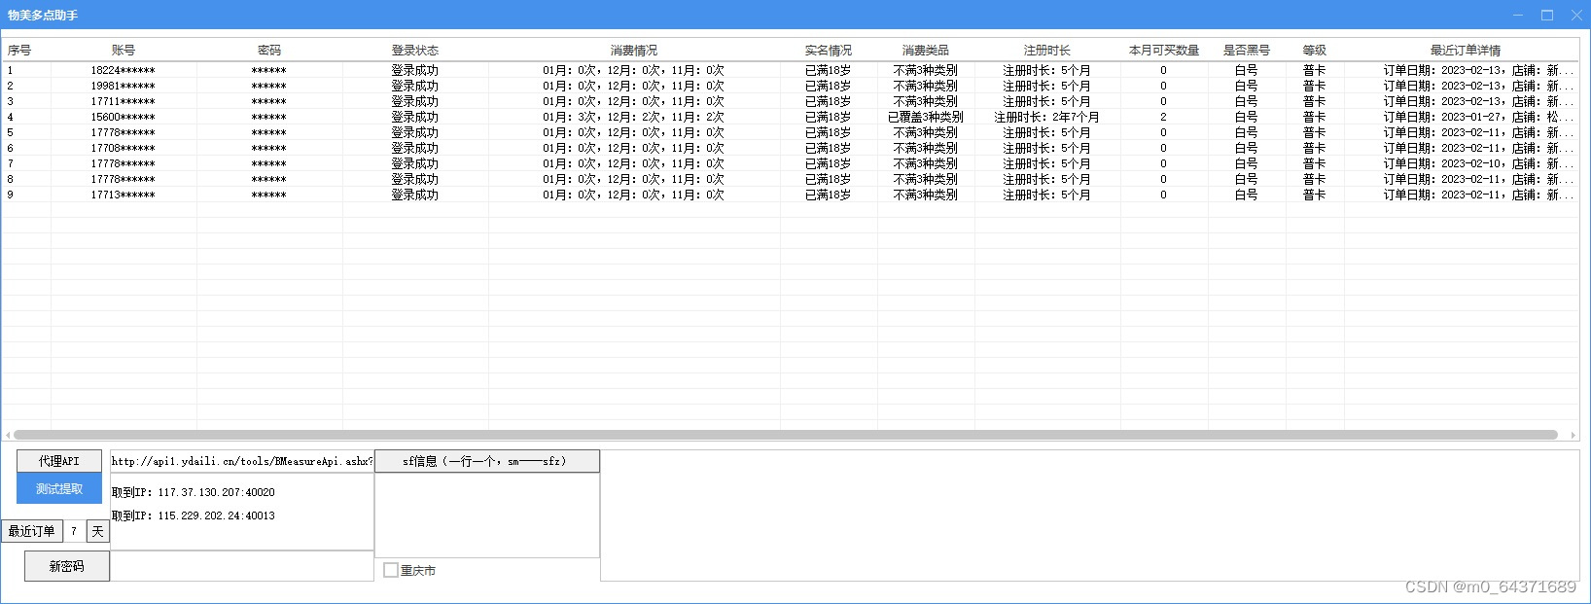This screenshot has width=1591, height=604.
Task: Sort by the 最近订单详情 column header
Action: [1466, 51]
